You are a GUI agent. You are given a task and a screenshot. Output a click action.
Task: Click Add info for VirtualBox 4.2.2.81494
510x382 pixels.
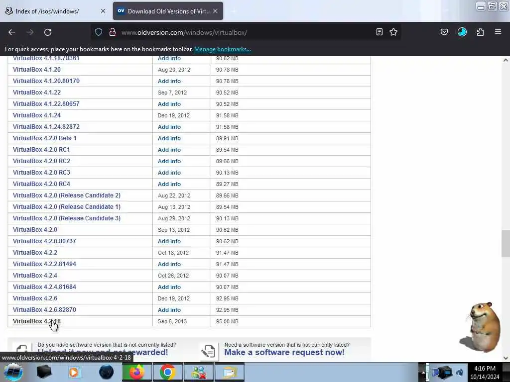click(169, 264)
